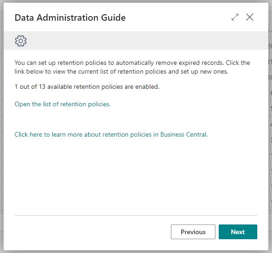This screenshot has height=253, width=272.
Task: Click the 'retention policies are enabled' count line
Action: 87,86
